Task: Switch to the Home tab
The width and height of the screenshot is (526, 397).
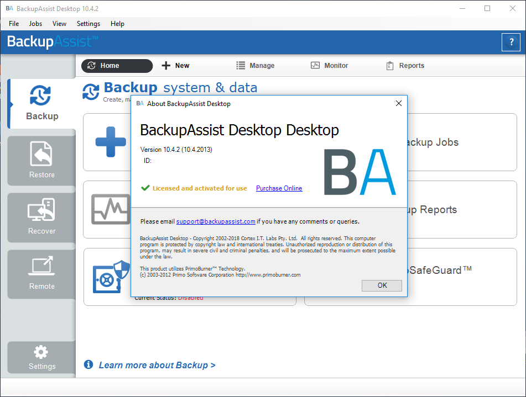Action: pos(117,66)
